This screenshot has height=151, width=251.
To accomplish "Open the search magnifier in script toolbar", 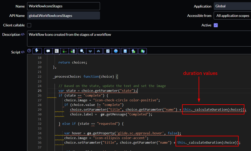I will (82, 52).
